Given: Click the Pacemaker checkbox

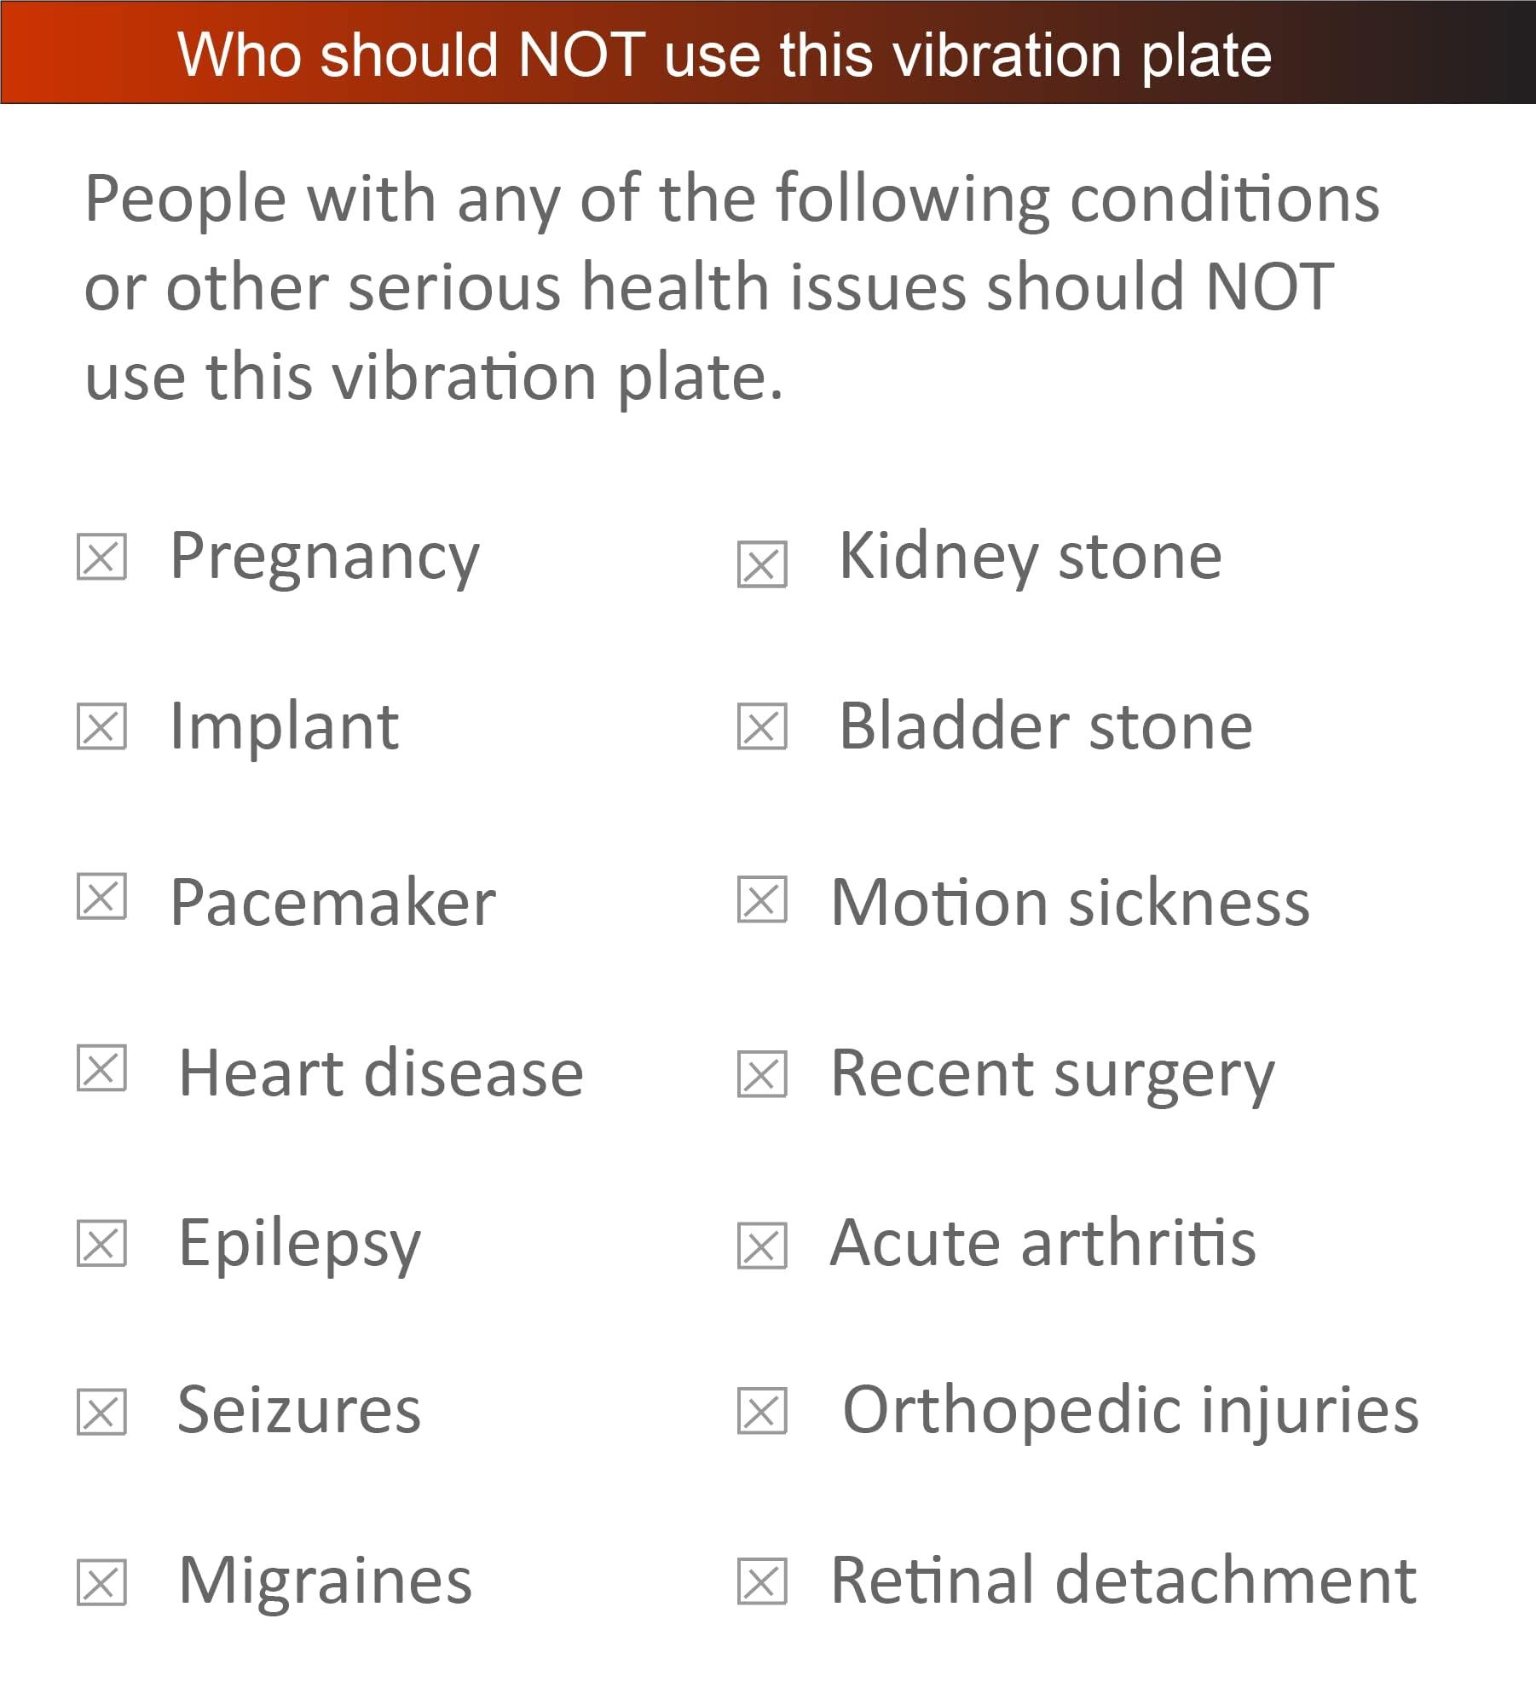Looking at the screenshot, I should pos(101,896).
